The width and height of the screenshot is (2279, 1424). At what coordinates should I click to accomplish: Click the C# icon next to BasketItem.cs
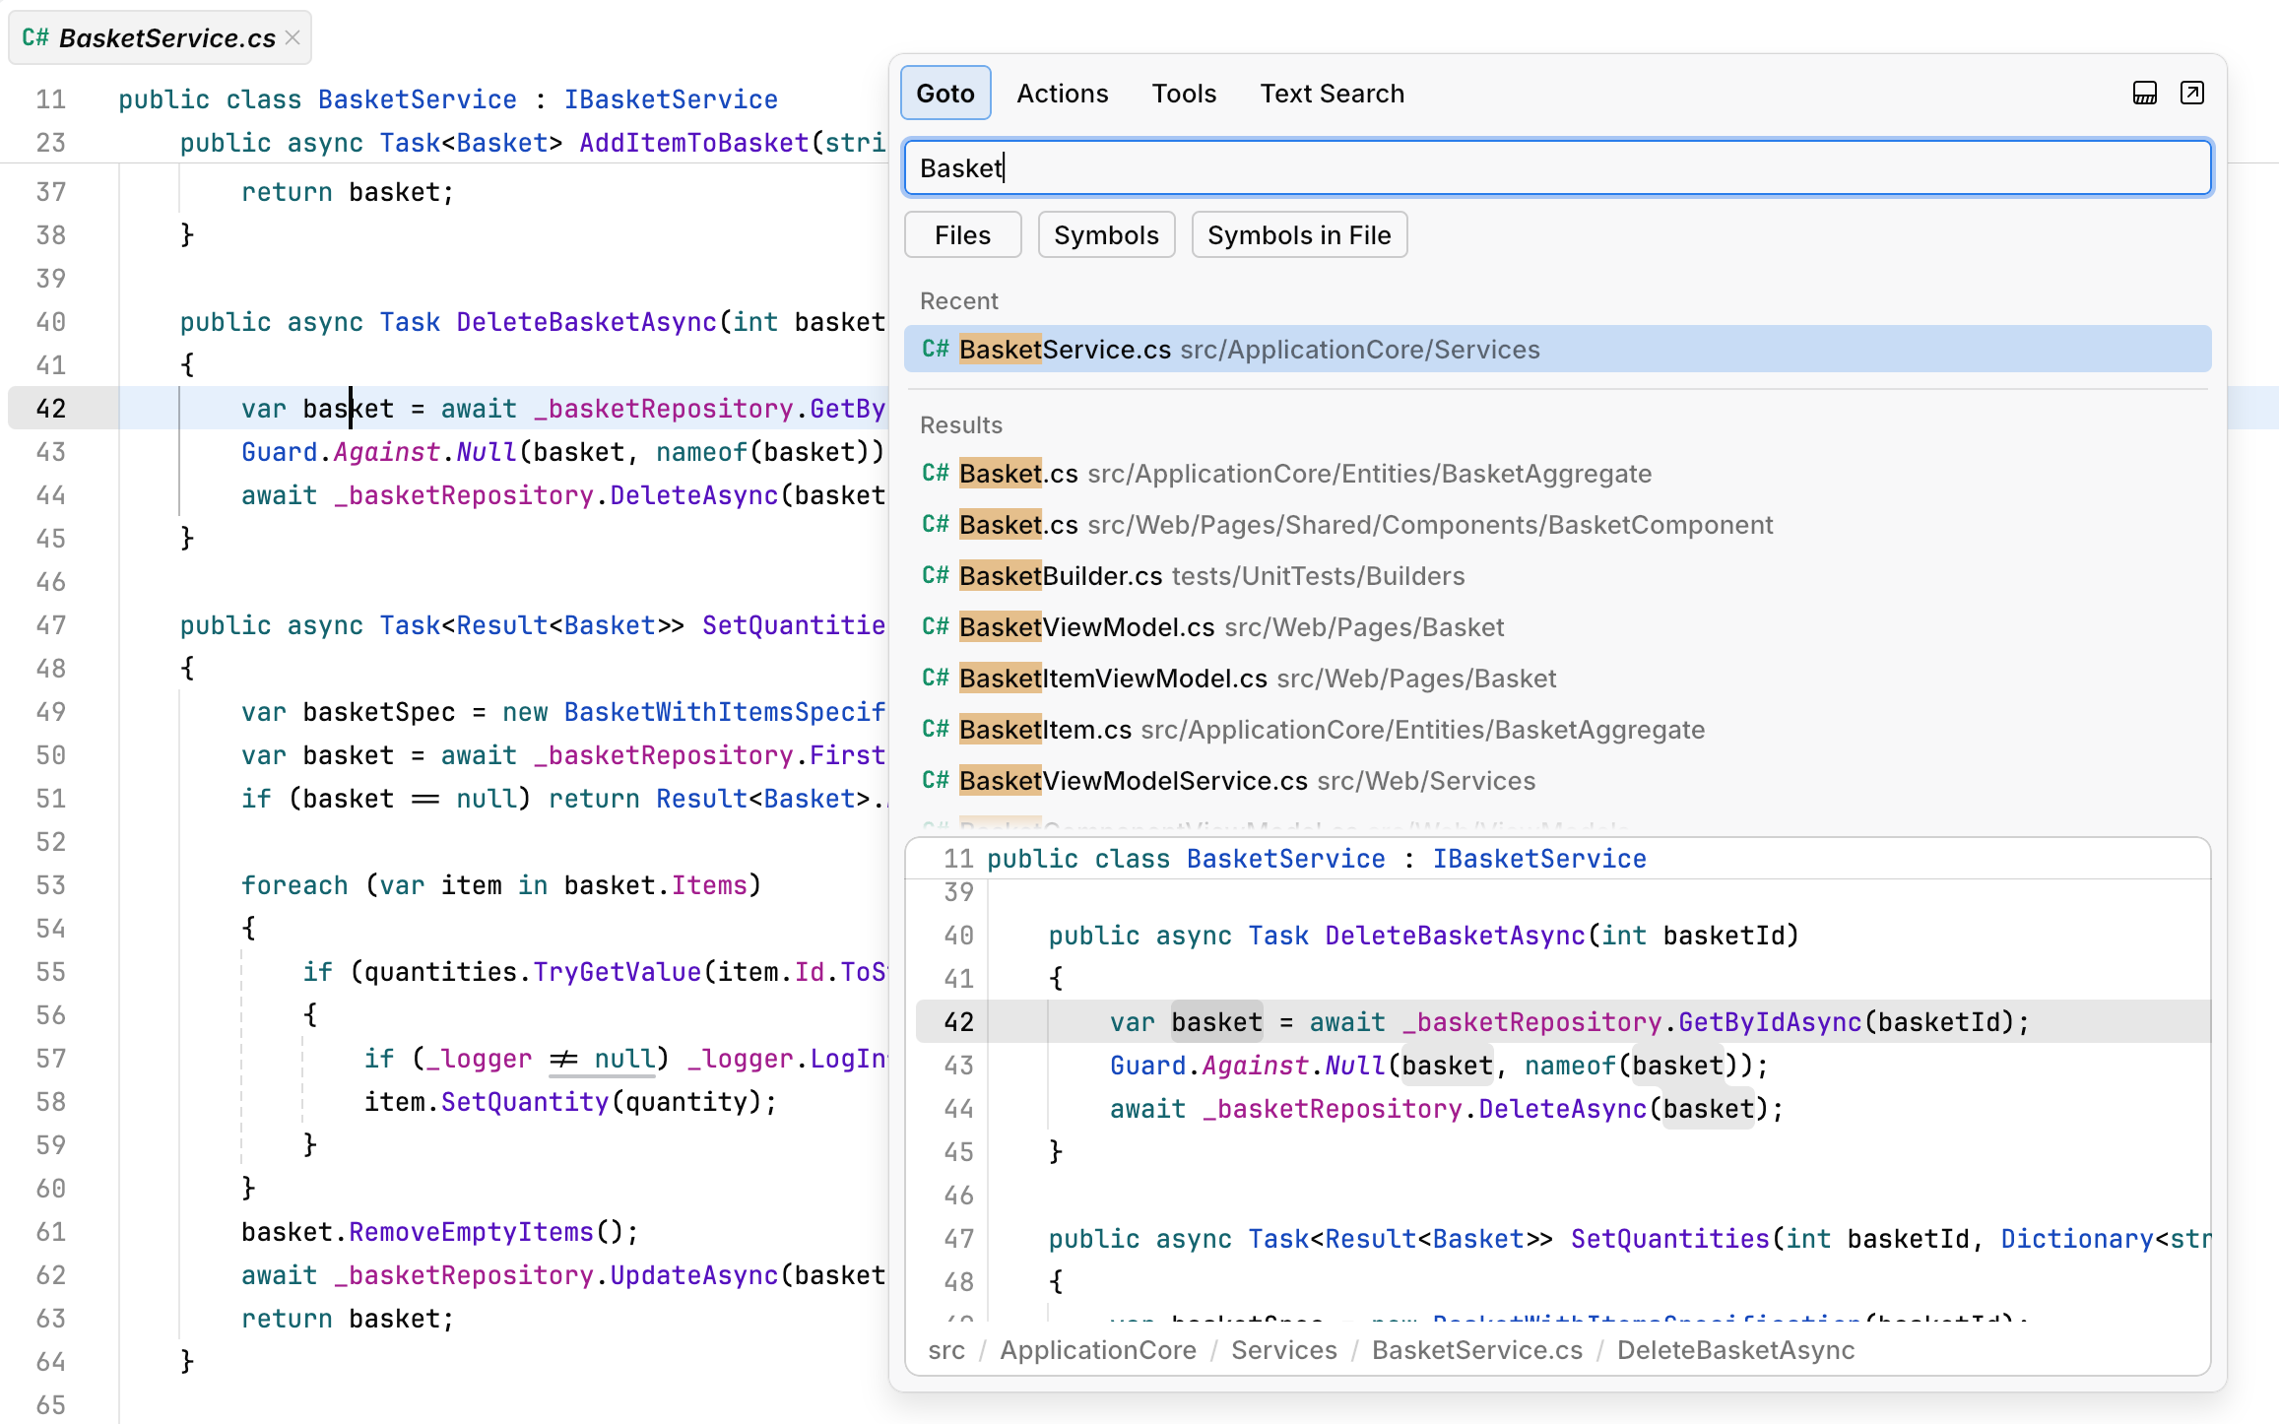click(x=936, y=729)
